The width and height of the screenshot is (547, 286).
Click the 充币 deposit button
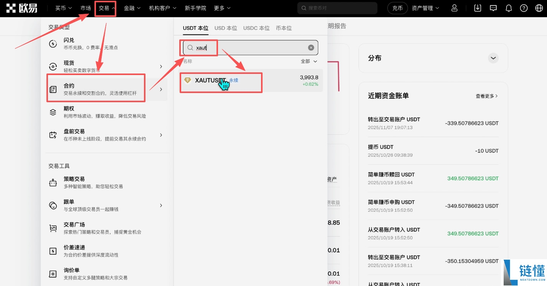click(397, 8)
